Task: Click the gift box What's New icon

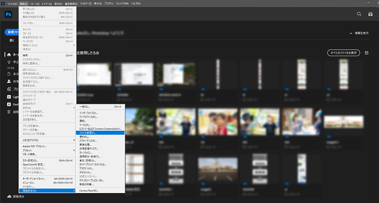Action: point(370,14)
